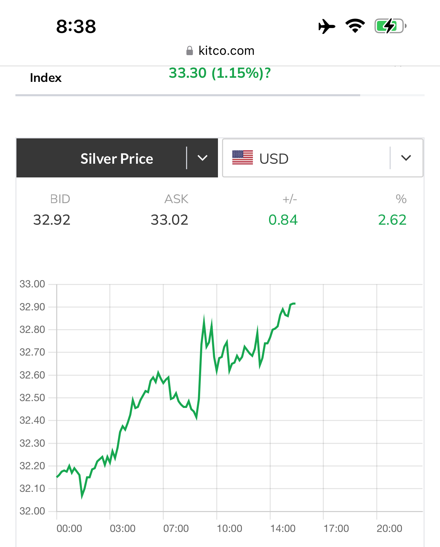Tap the Wi-Fi signal icon

355,26
